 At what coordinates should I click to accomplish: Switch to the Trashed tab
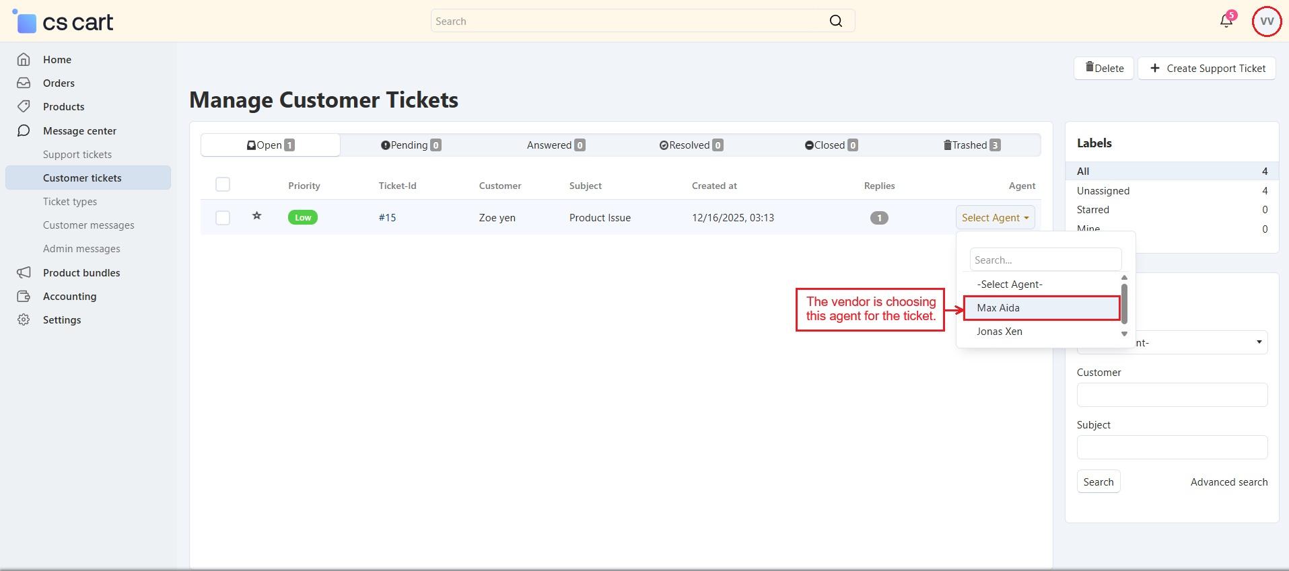pos(971,145)
